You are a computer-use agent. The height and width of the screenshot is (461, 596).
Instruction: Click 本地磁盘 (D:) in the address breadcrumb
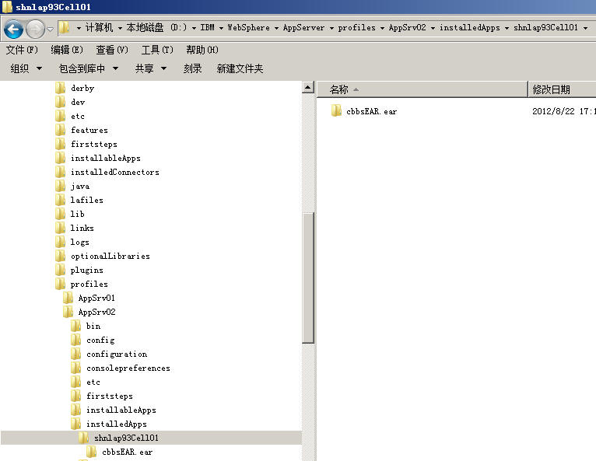point(156,28)
